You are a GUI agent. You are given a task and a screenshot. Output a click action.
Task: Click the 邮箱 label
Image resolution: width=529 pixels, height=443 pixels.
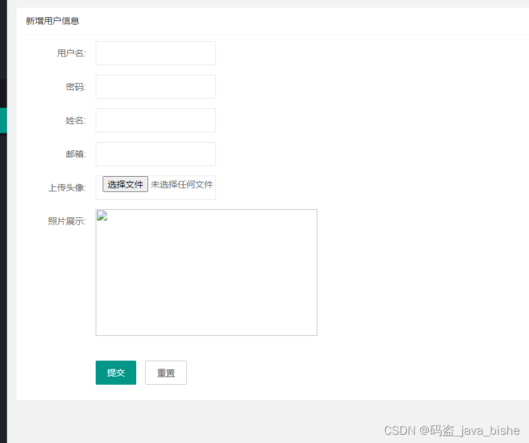point(75,154)
